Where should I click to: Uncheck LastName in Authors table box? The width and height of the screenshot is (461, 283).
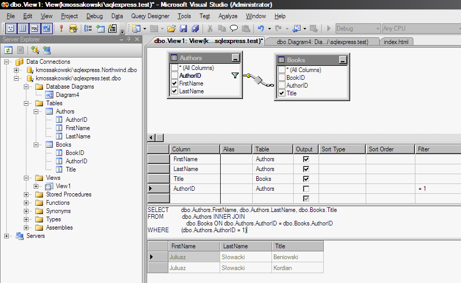(175, 91)
